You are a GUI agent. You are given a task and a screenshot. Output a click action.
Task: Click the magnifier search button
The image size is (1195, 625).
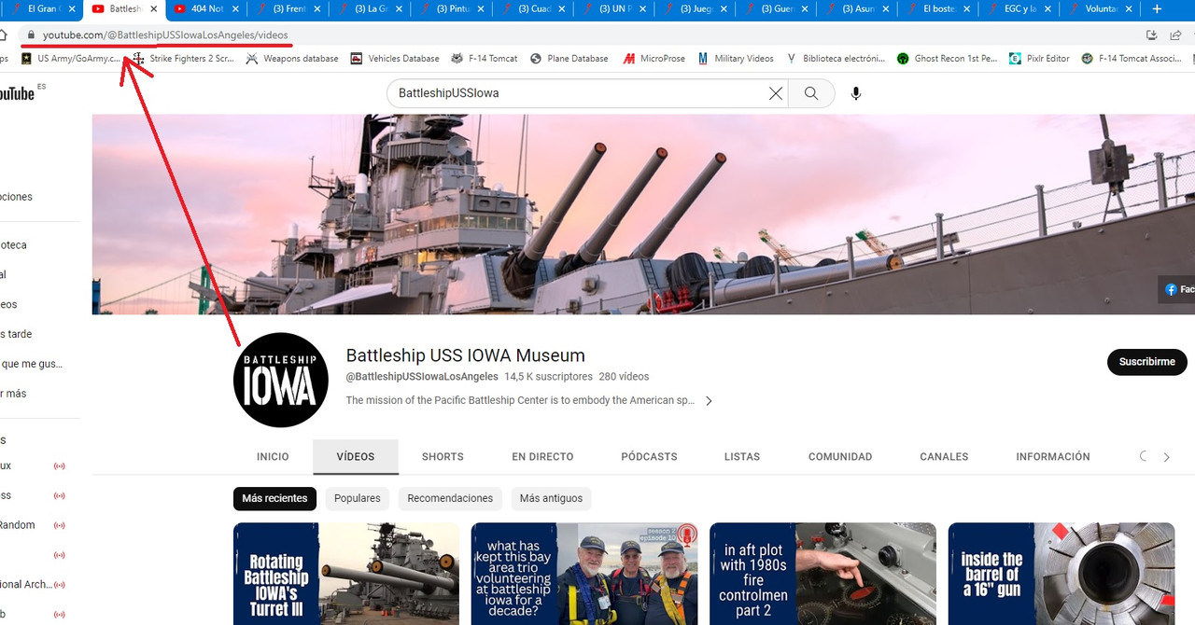(811, 93)
